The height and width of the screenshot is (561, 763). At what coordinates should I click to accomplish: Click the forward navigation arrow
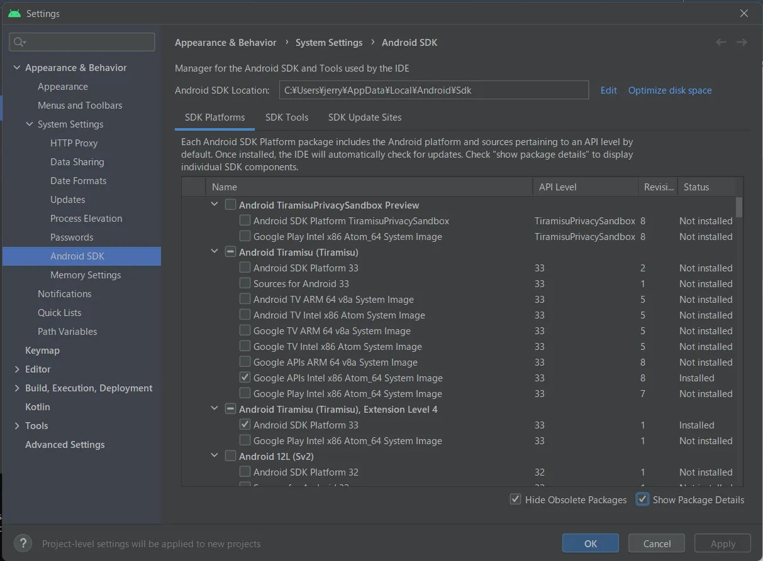coord(742,42)
